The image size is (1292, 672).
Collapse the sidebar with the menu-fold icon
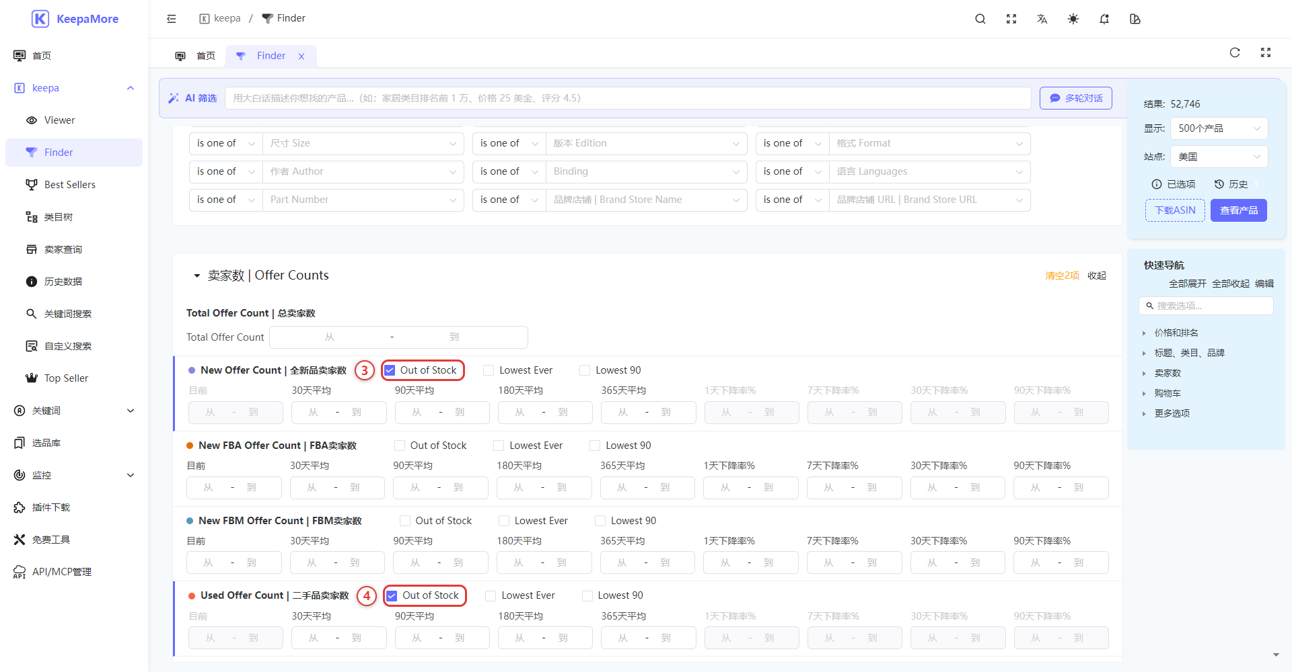point(172,19)
